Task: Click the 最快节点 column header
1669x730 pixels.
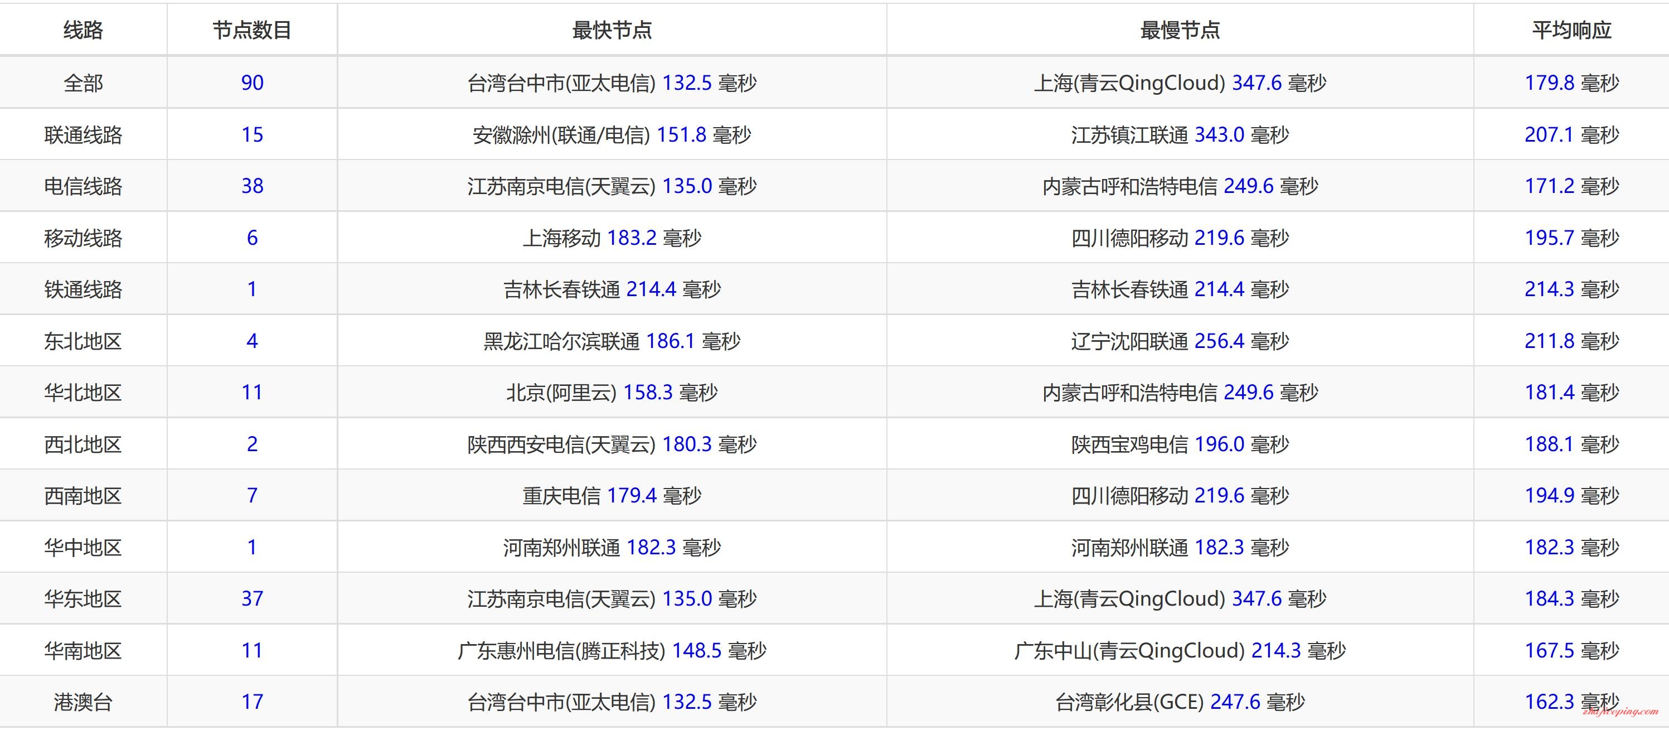Action: tap(612, 30)
